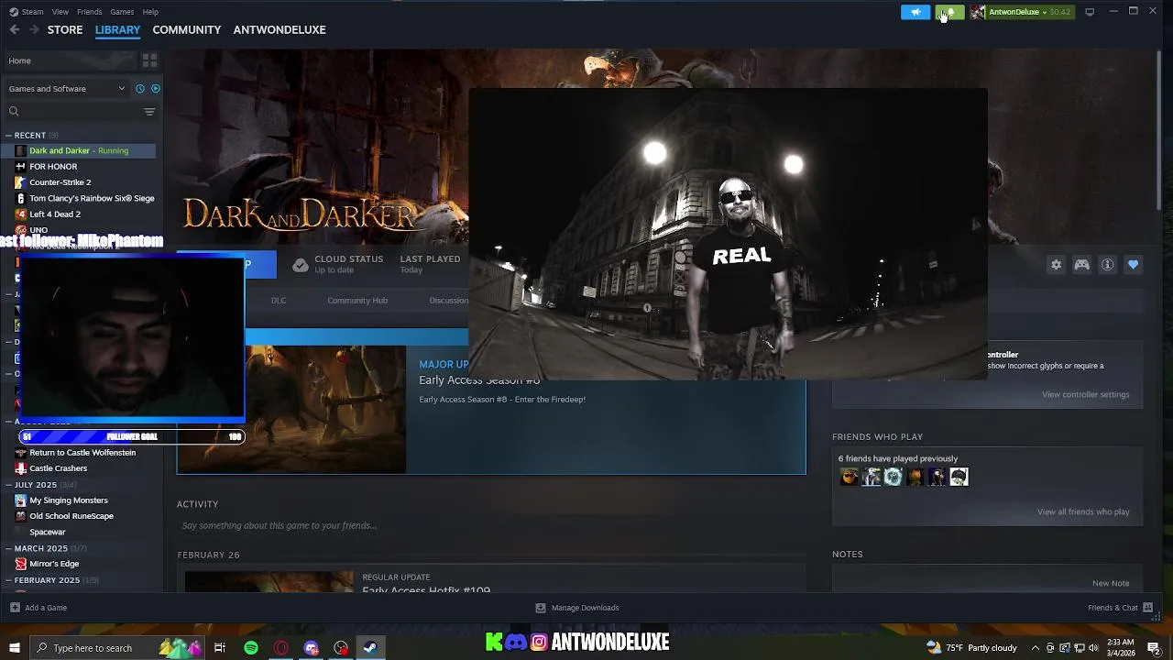Open Early Access Hotfix #109 update

[x=426, y=589]
